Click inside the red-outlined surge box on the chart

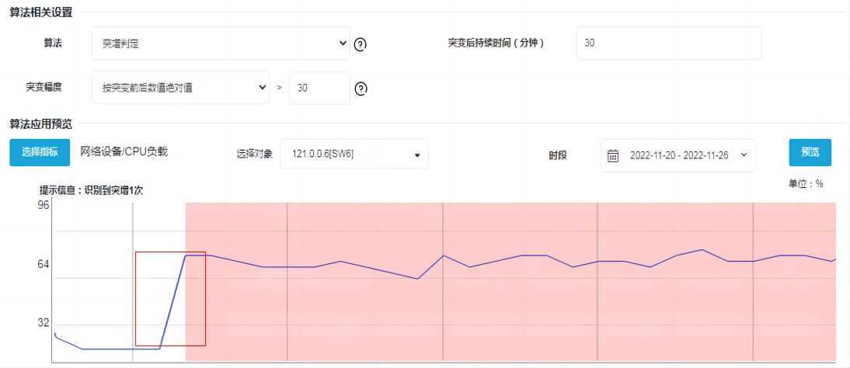(x=170, y=299)
